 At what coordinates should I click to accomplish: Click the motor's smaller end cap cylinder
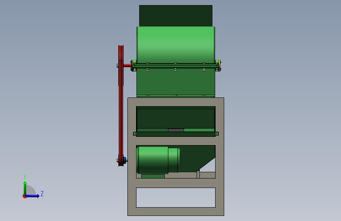pos(174,160)
